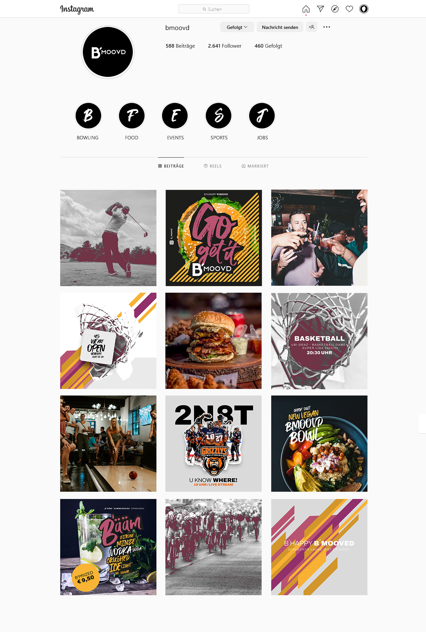Open the Basketball UBI Graz post
The width and height of the screenshot is (426, 632).
pyautogui.click(x=319, y=341)
